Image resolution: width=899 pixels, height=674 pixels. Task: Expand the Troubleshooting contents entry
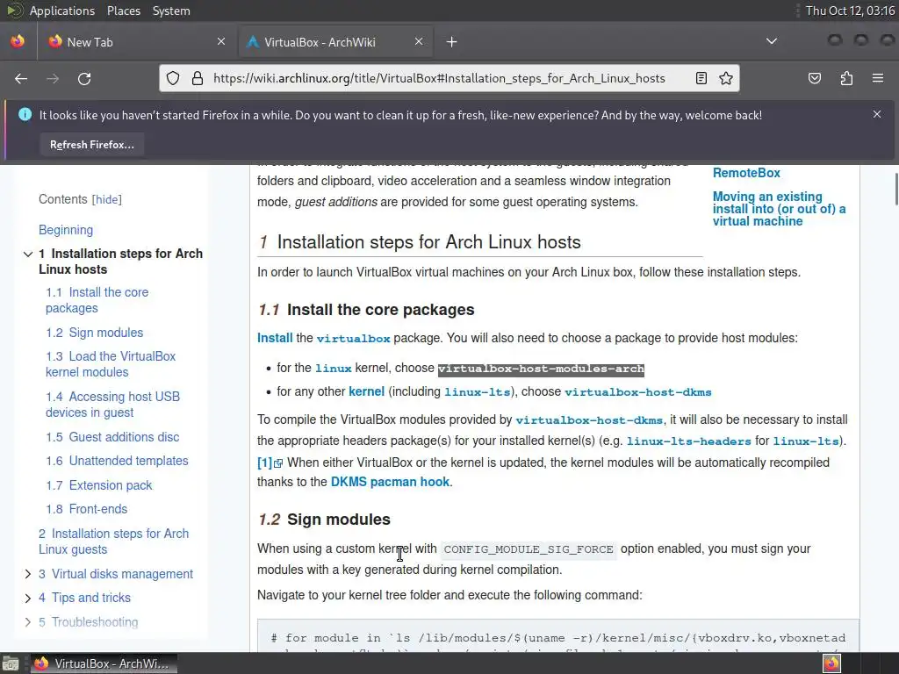coord(27,622)
